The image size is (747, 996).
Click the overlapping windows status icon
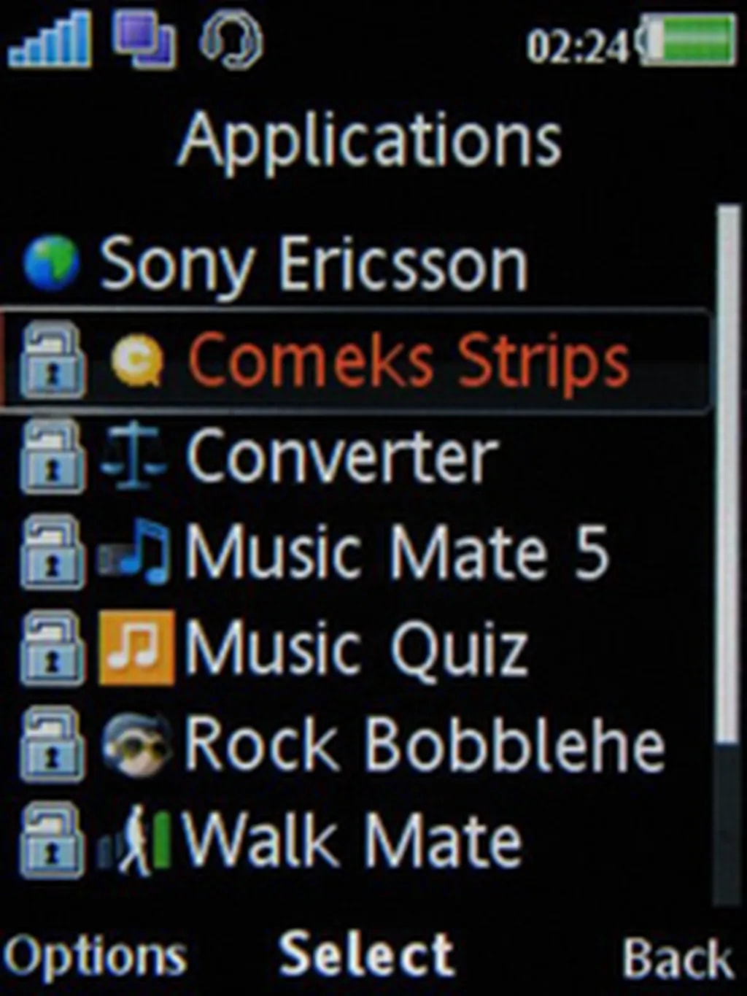click(145, 40)
